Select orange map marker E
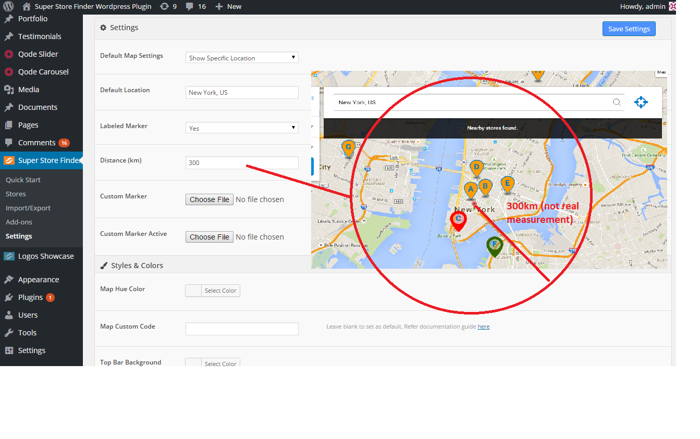This screenshot has height=439, width=700. [507, 184]
